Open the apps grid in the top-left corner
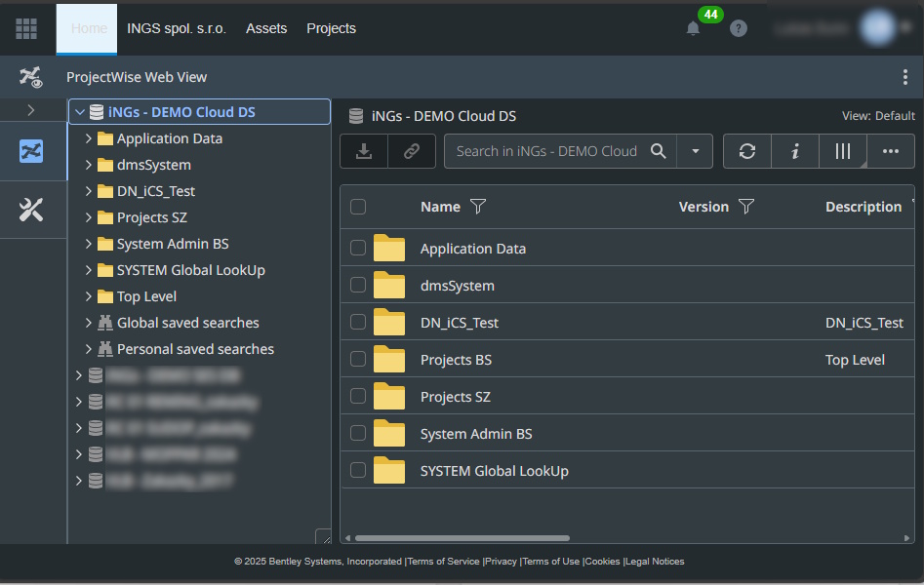 click(25, 27)
